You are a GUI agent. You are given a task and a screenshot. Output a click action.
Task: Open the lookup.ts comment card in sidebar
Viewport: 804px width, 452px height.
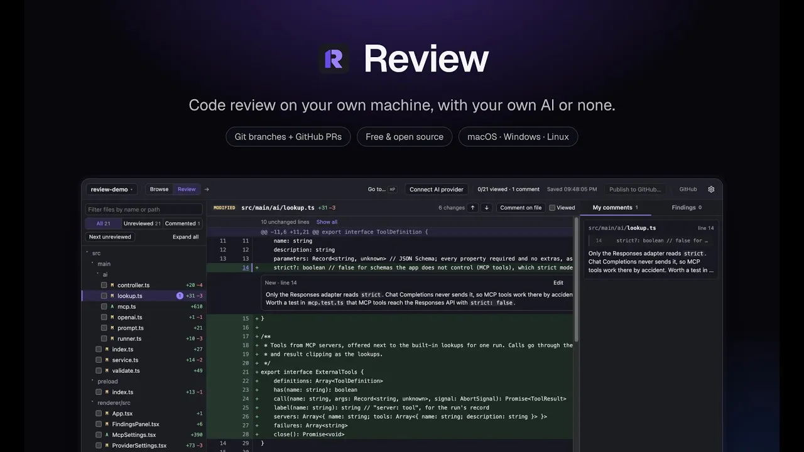[x=651, y=250]
